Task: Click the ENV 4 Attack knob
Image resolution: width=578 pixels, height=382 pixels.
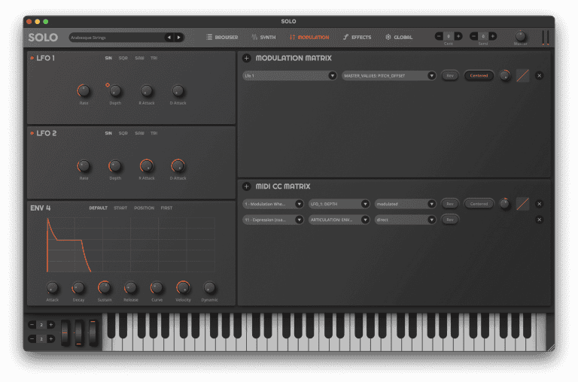Action: coord(52,287)
